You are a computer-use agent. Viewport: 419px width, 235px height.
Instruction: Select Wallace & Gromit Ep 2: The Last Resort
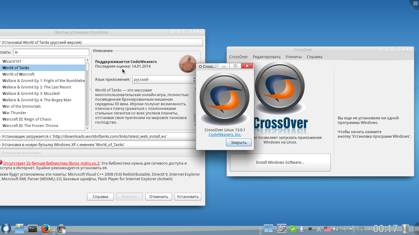(43, 87)
